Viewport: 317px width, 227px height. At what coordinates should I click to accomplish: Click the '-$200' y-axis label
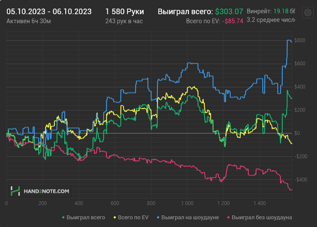coord(301,156)
